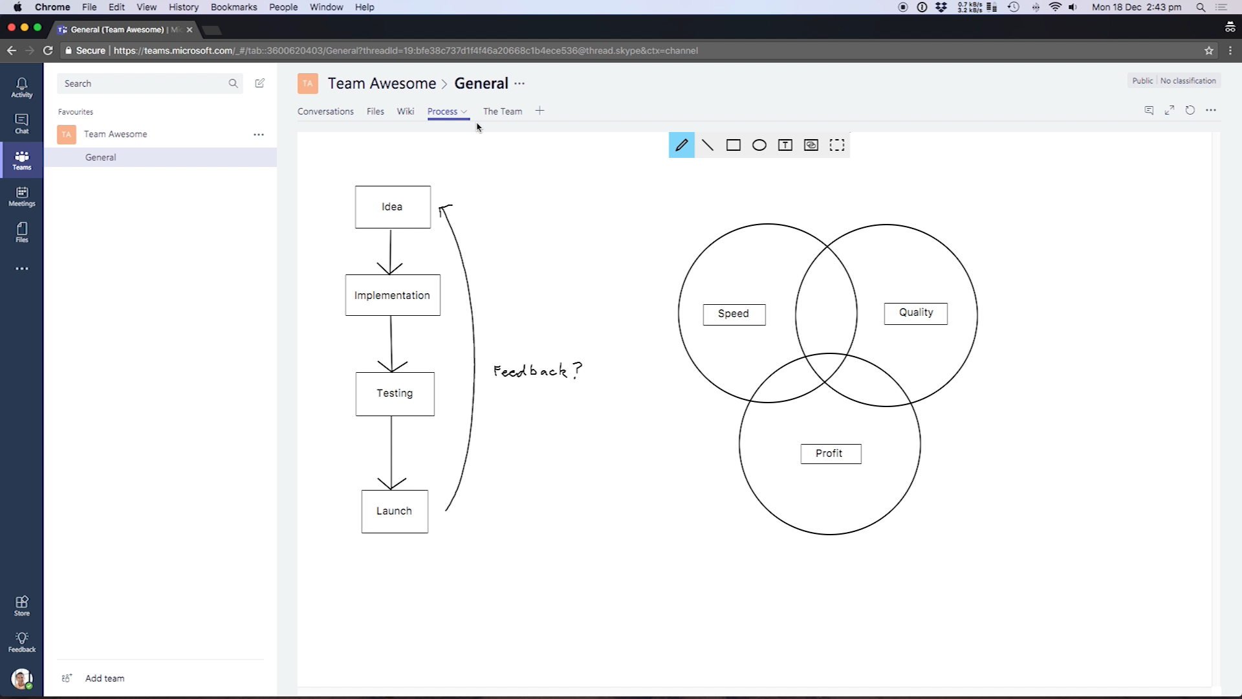Open Meetings from the left rail
The width and height of the screenshot is (1242, 699).
point(21,196)
